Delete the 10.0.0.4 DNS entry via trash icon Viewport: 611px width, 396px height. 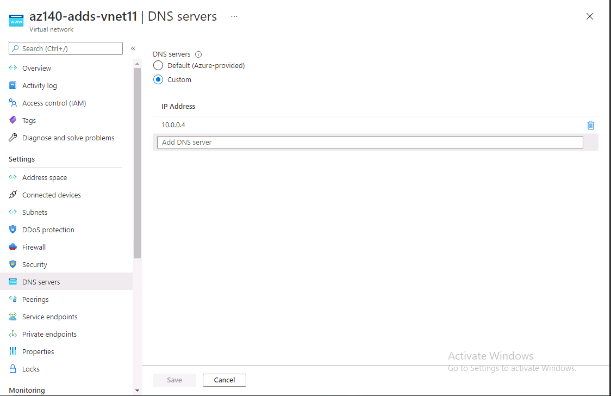click(x=591, y=125)
